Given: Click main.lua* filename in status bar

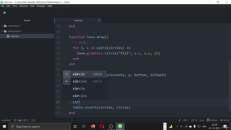Looking at the screenshot, I should click(6, 120).
